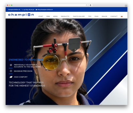Open the START menu item
Screen dimensions: 133x113
coord(41,17)
